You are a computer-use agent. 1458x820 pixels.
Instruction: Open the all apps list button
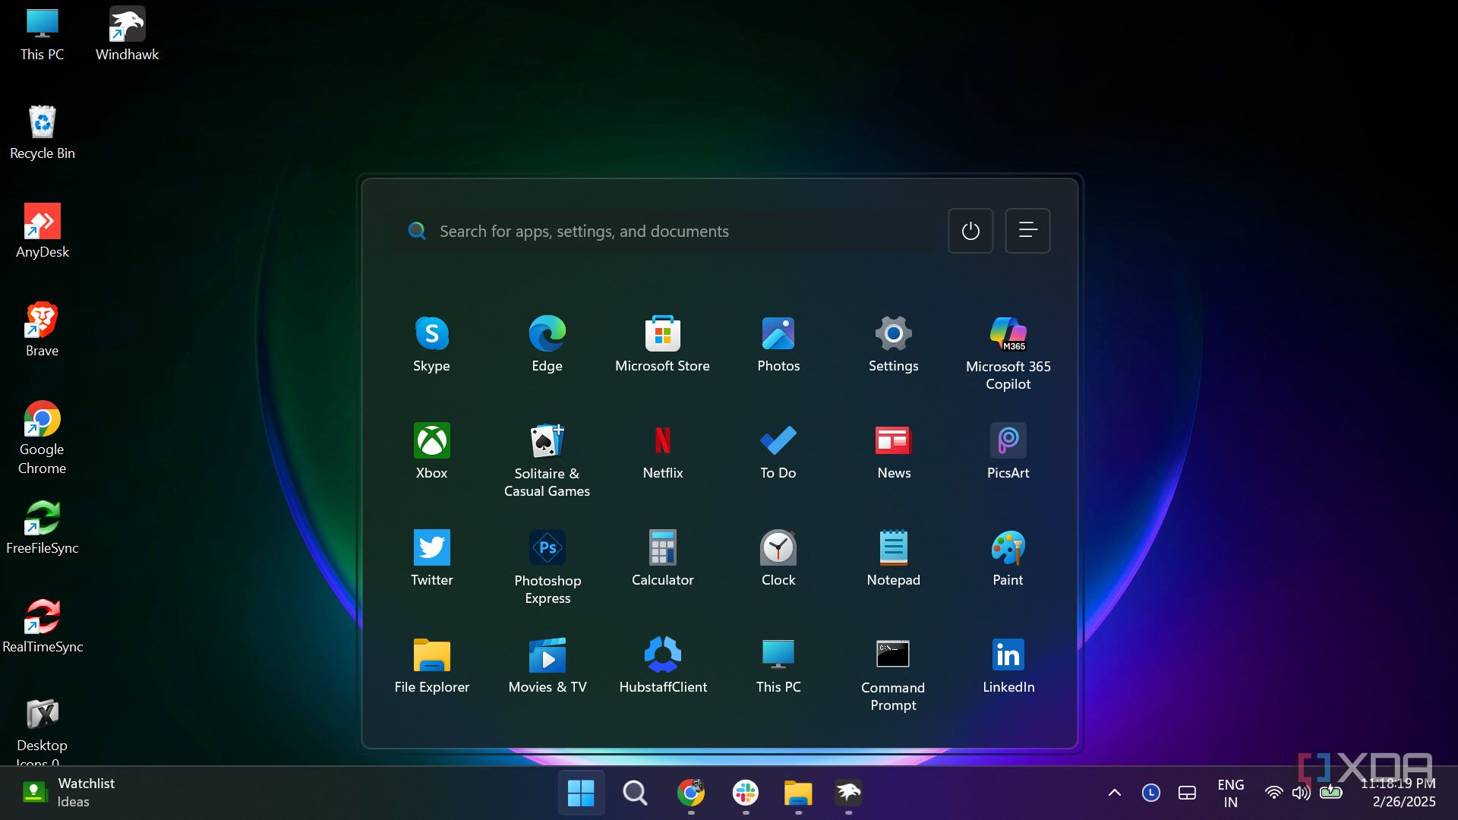(1027, 231)
